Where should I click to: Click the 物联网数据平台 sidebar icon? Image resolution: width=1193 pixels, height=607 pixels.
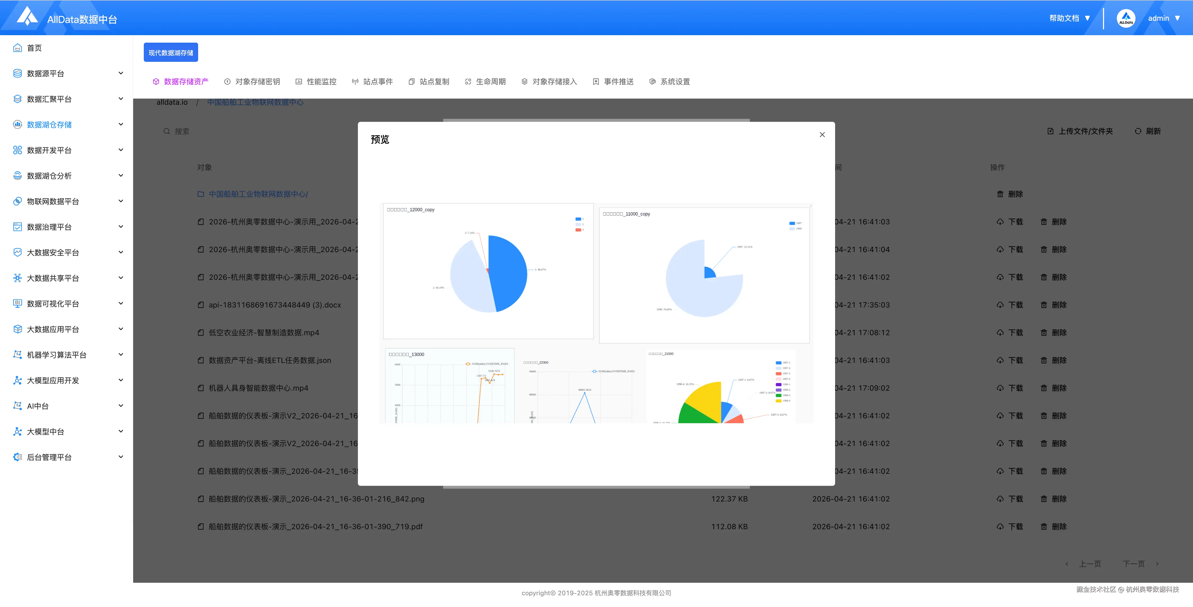click(x=18, y=201)
